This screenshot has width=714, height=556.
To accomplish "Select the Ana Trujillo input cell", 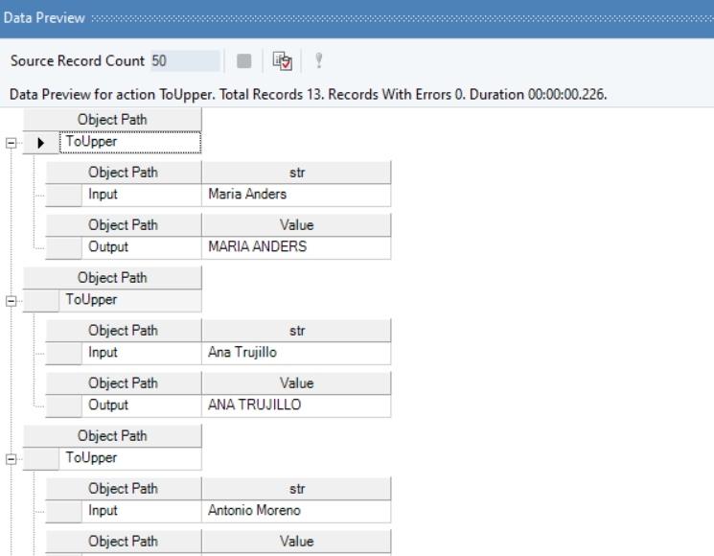I will (296, 353).
